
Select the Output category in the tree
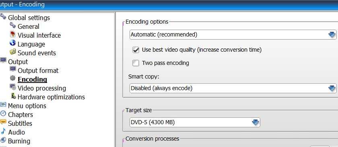point(18,62)
